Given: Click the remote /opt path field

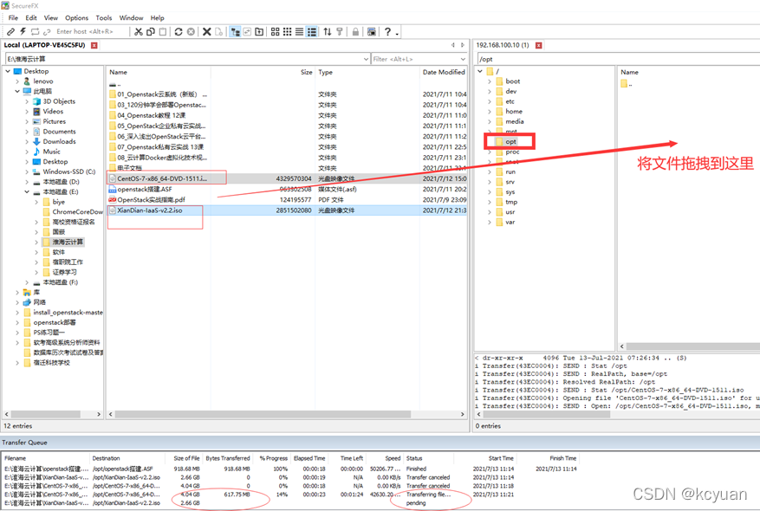Looking at the screenshot, I should click(x=619, y=59).
